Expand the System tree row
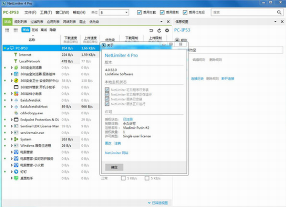This screenshot has width=286, height=207. coord(12,139)
